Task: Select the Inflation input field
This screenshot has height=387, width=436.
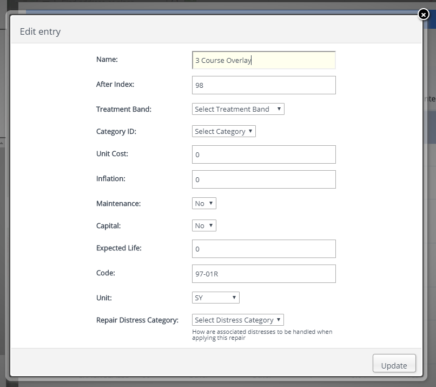Action: click(263, 179)
